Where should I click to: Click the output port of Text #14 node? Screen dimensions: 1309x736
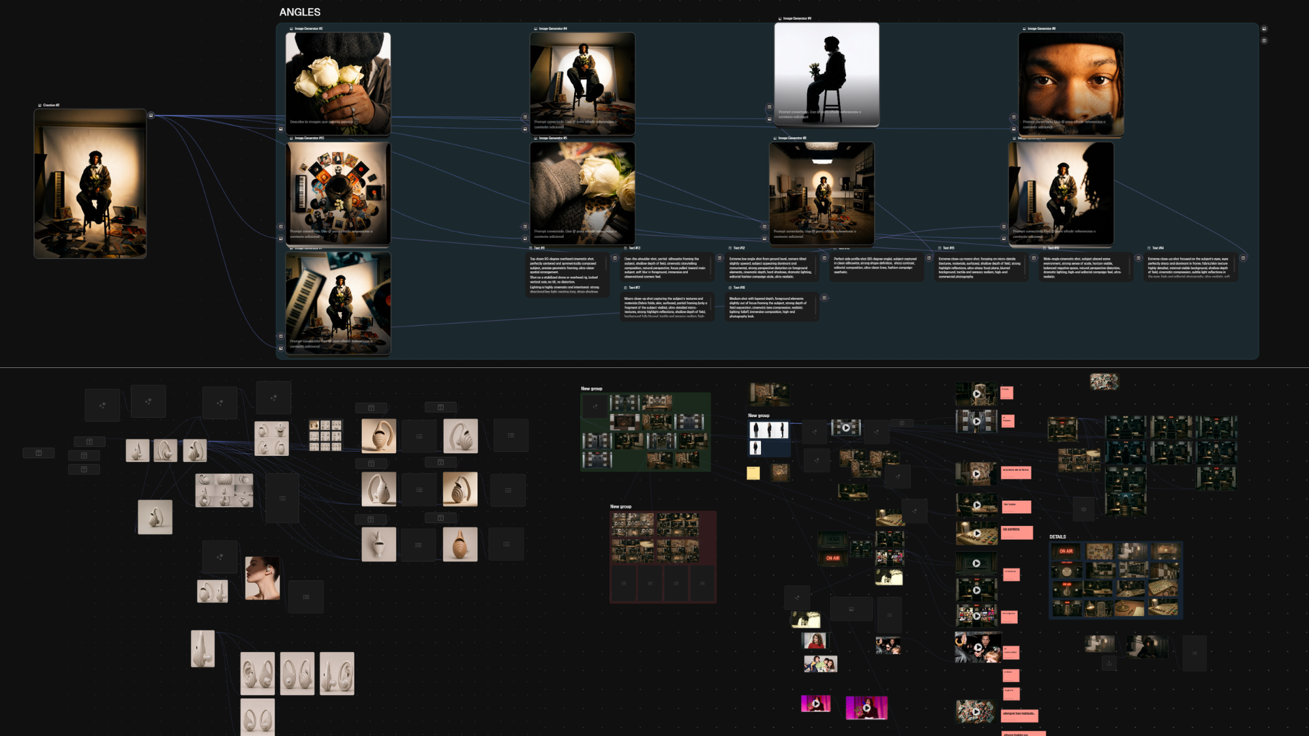pos(1243,258)
